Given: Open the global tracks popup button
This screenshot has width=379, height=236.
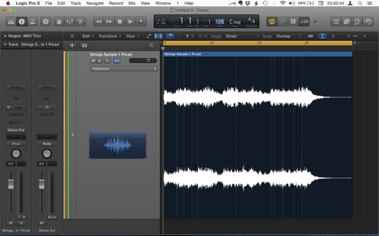Looking at the screenshot, I should point(151,45).
